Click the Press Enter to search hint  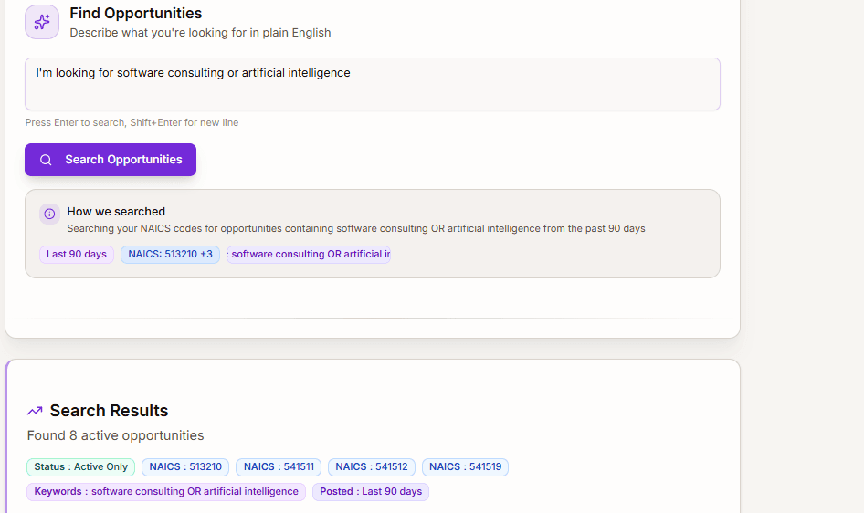coord(132,122)
